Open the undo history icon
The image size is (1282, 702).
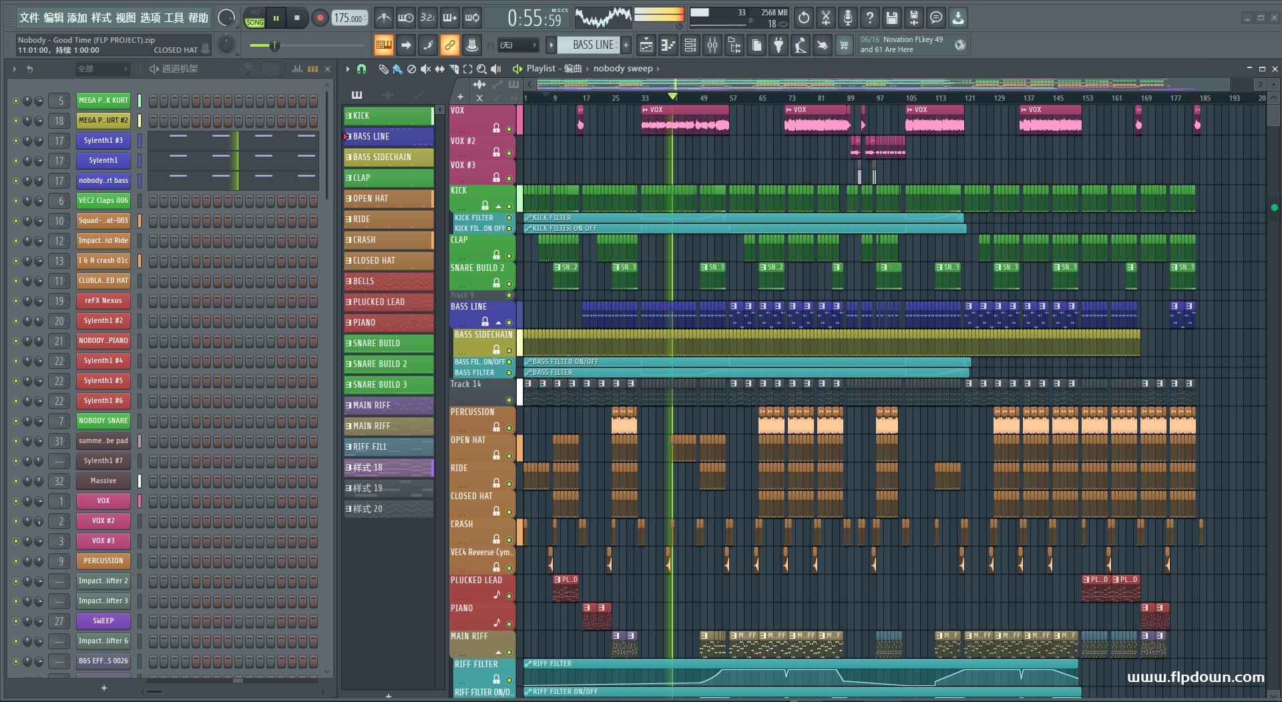(x=804, y=18)
